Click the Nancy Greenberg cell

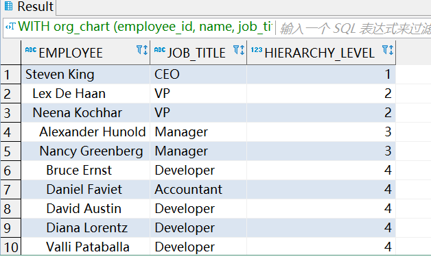coord(86,151)
